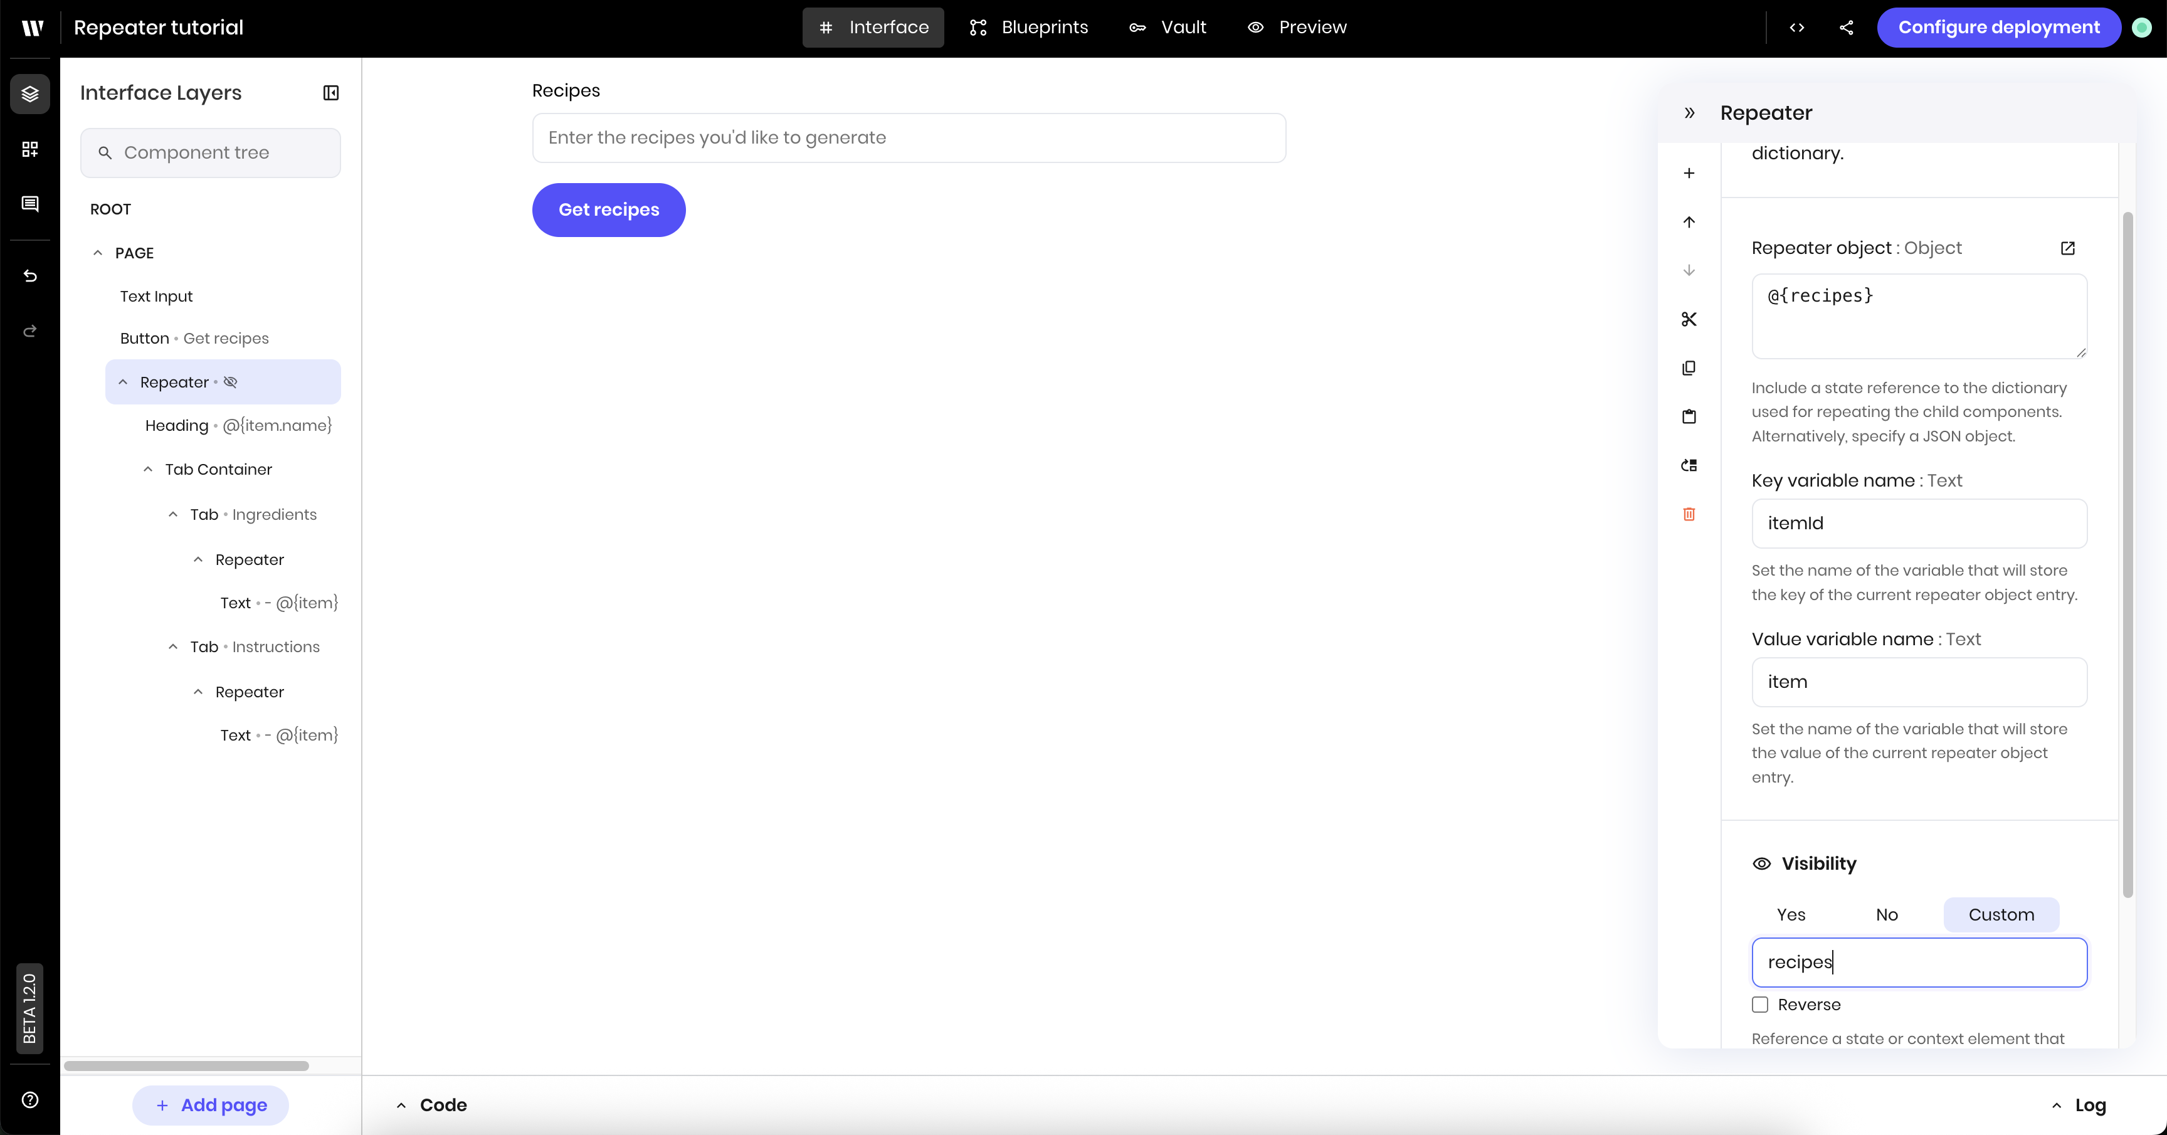Move component up with arrow icon
Image resolution: width=2167 pixels, height=1135 pixels.
(1689, 222)
